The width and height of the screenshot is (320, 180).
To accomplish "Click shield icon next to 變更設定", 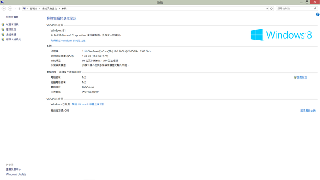I will tap(295, 77).
